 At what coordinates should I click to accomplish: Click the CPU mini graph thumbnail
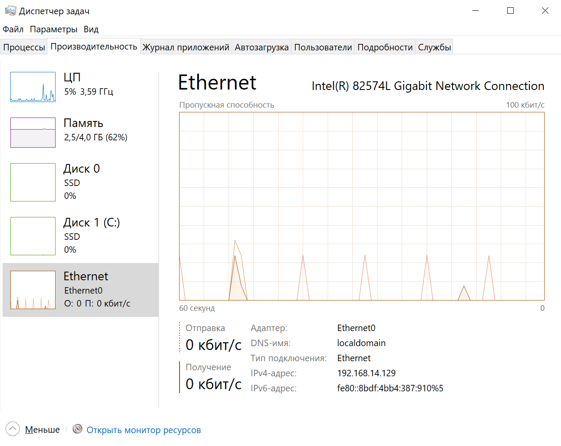pyautogui.click(x=33, y=87)
